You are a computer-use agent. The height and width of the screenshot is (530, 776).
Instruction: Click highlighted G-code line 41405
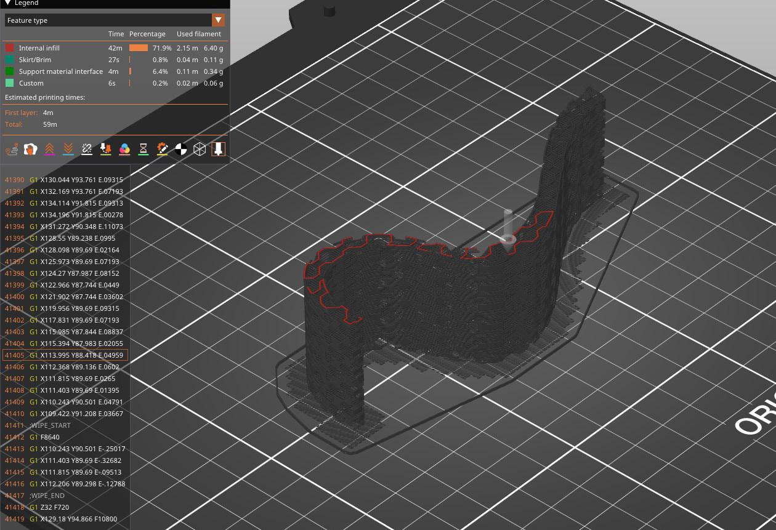[x=65, y=355]
